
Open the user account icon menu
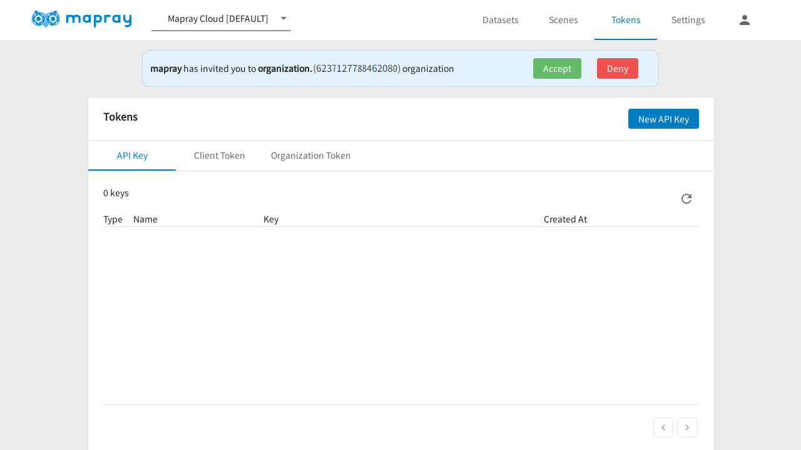pyautogui.click(x=744, y=20)
